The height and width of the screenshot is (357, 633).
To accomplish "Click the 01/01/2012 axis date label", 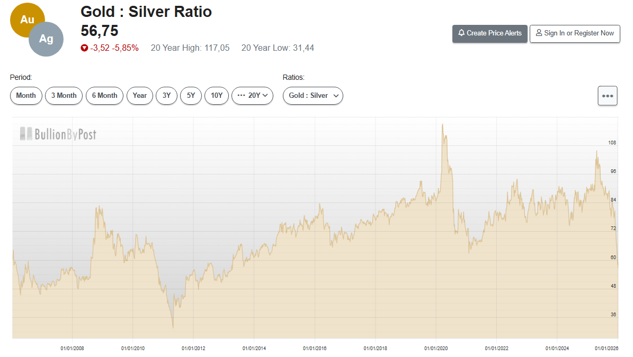I will click(x=193, y=348).
